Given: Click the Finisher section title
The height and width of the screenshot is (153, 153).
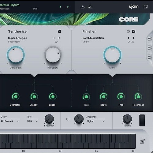Looking at the screenshot, I should [89, 31].
